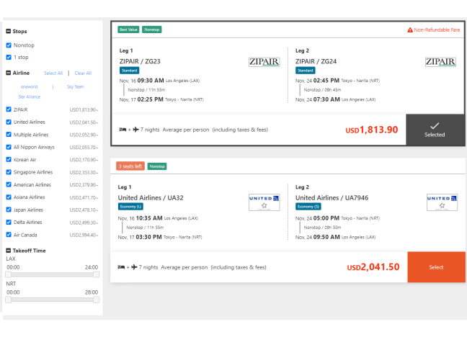
Task: Click the LAX takeoff time slider's right handle
Action: 96,274
